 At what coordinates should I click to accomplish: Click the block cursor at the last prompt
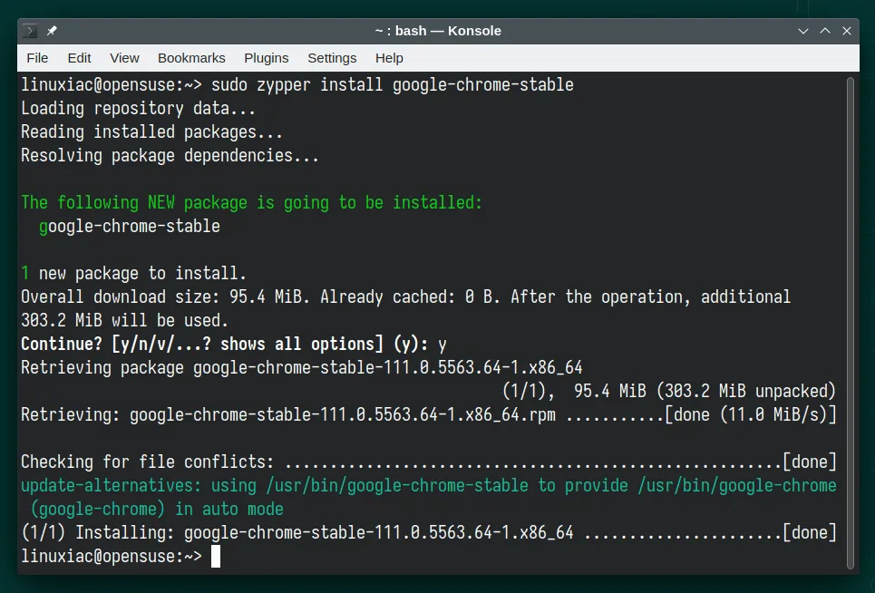pyautogui.click(x=216, y=557)
